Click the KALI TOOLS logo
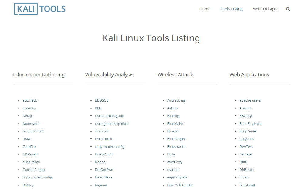This screenshot has height=190, width=300. tap(39, 9)
